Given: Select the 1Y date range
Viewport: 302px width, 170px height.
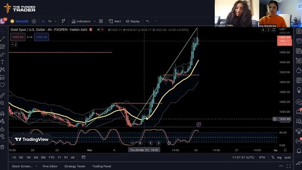Looking at the screenshot, I should [59, 157].
